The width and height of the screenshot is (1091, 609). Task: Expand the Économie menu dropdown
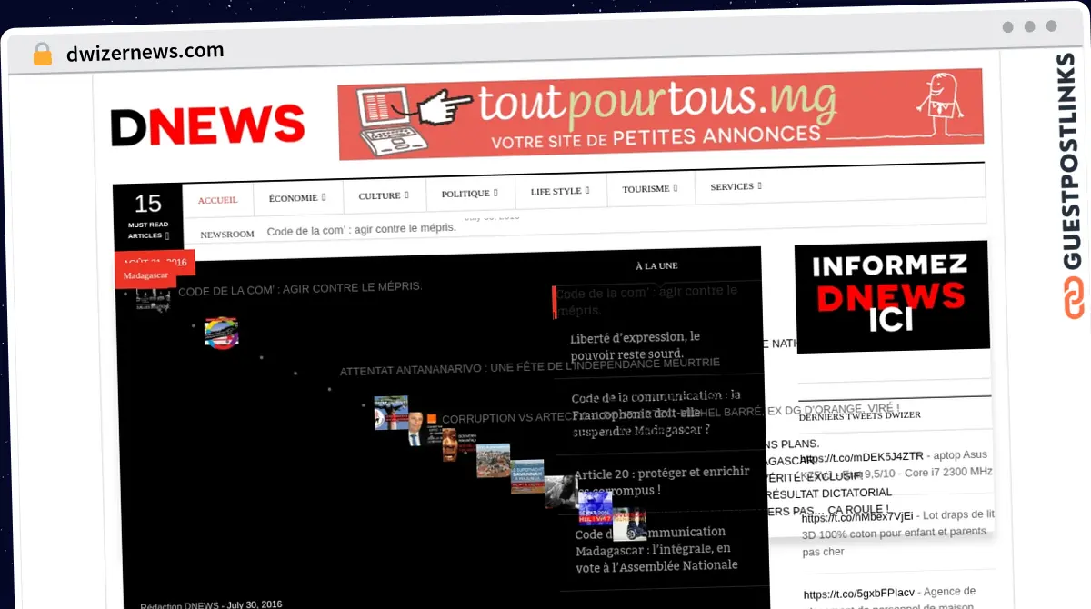click(x=296, y=197)
